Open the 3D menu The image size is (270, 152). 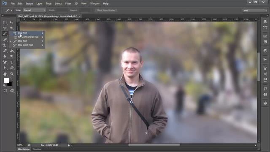76,4
